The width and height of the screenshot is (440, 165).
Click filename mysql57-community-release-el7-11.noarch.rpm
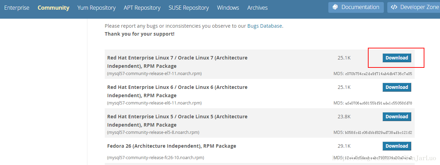coord(154,74)
